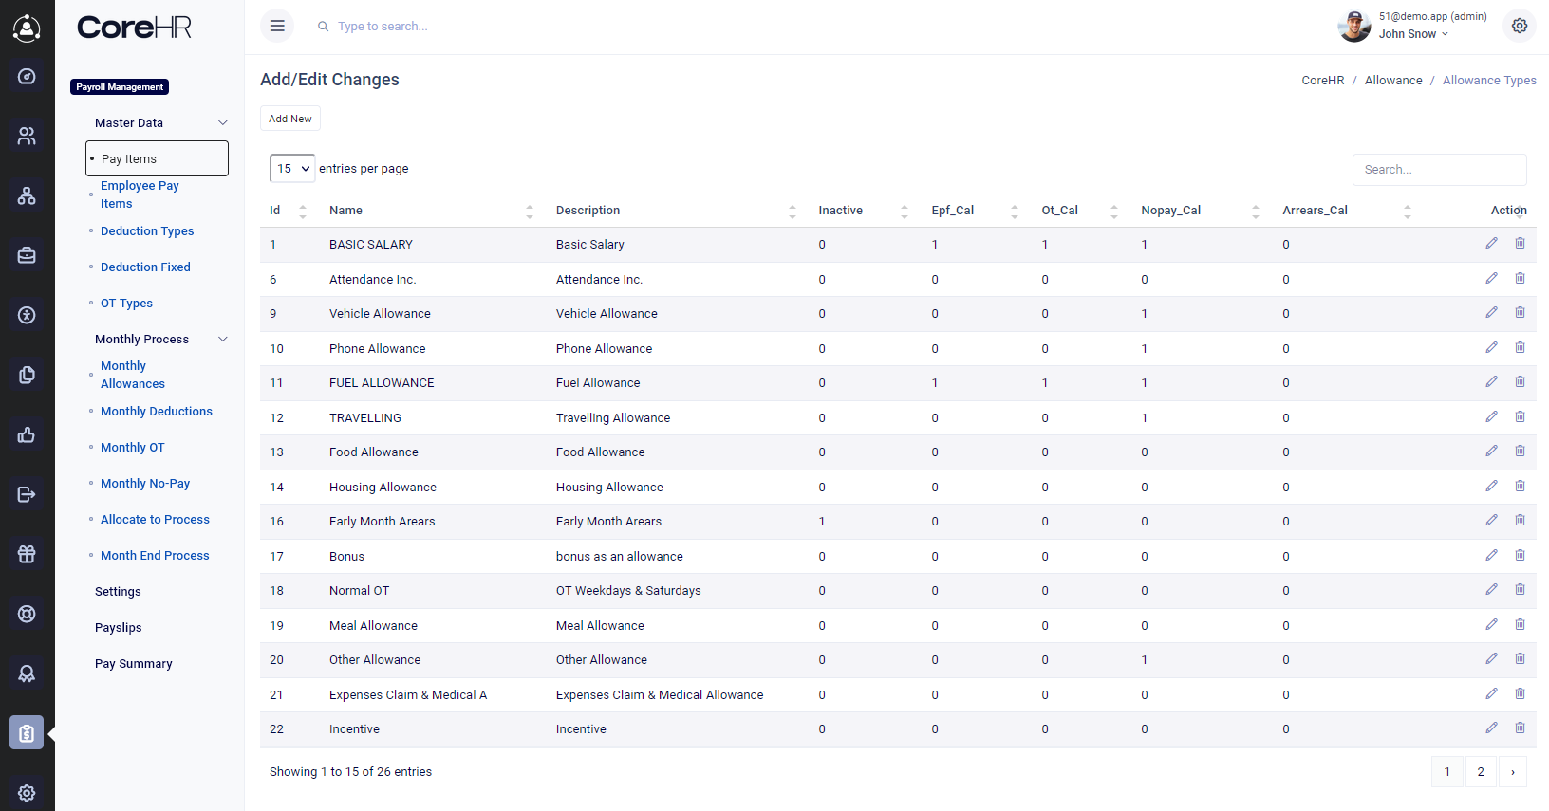Viewport: 1549px width, 811px height.
Task: Click the table Search field
Action: (1439, 170)
